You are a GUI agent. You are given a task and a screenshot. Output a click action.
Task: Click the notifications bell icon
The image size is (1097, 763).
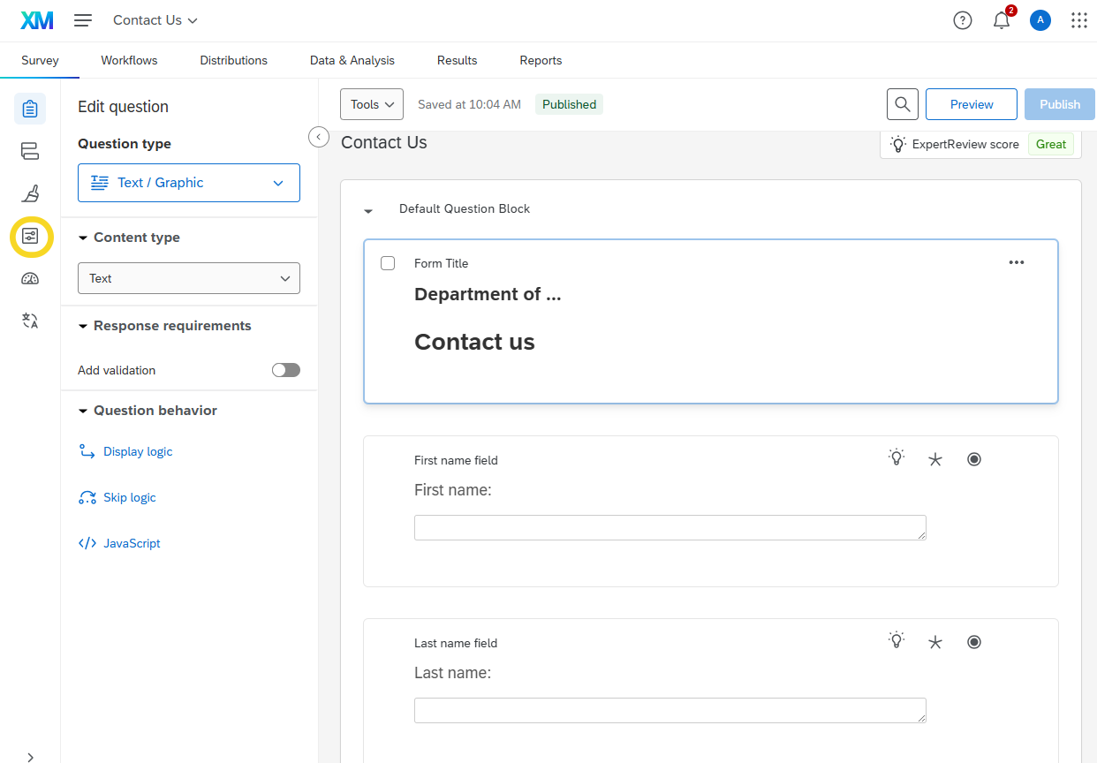click(x=1002, y=21)
